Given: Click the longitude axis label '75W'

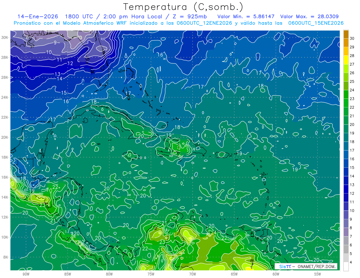Looking at the screenshot, I should (x=151, y=274).
